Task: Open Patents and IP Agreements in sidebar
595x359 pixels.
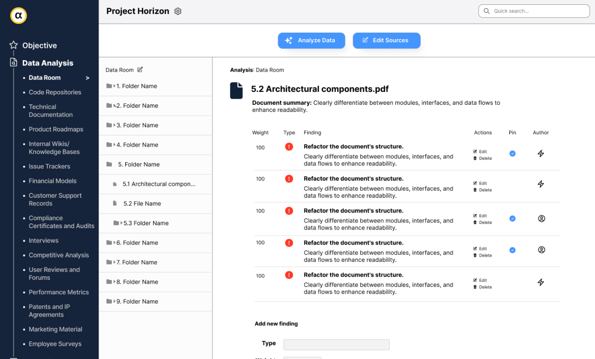Action: [49, 311]
